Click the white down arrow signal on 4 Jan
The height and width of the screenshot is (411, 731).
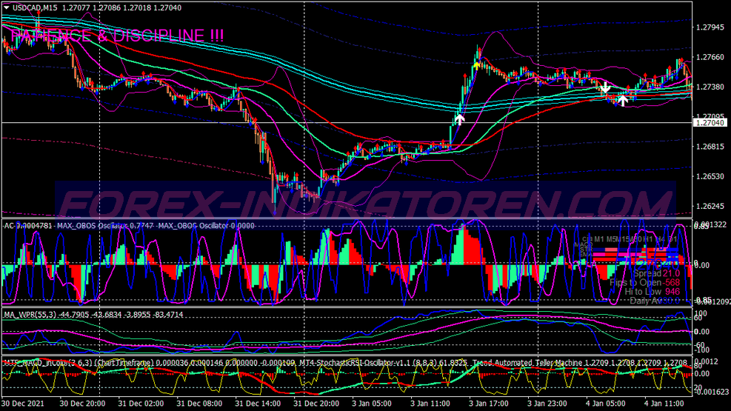tap(605, 87)
